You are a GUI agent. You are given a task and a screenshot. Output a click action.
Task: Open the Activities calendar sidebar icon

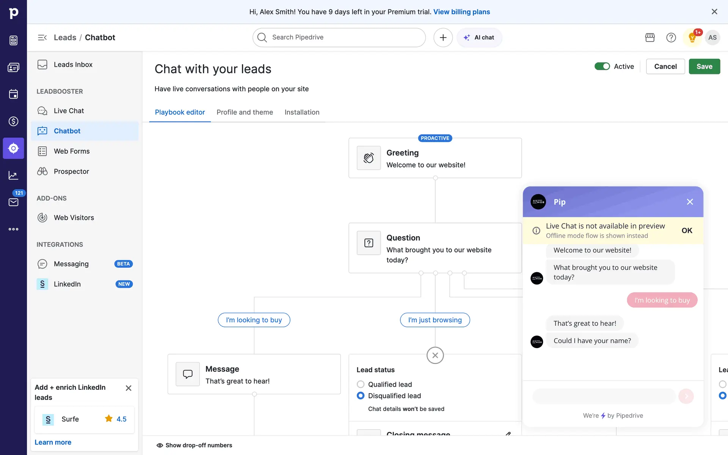(13, 94)
